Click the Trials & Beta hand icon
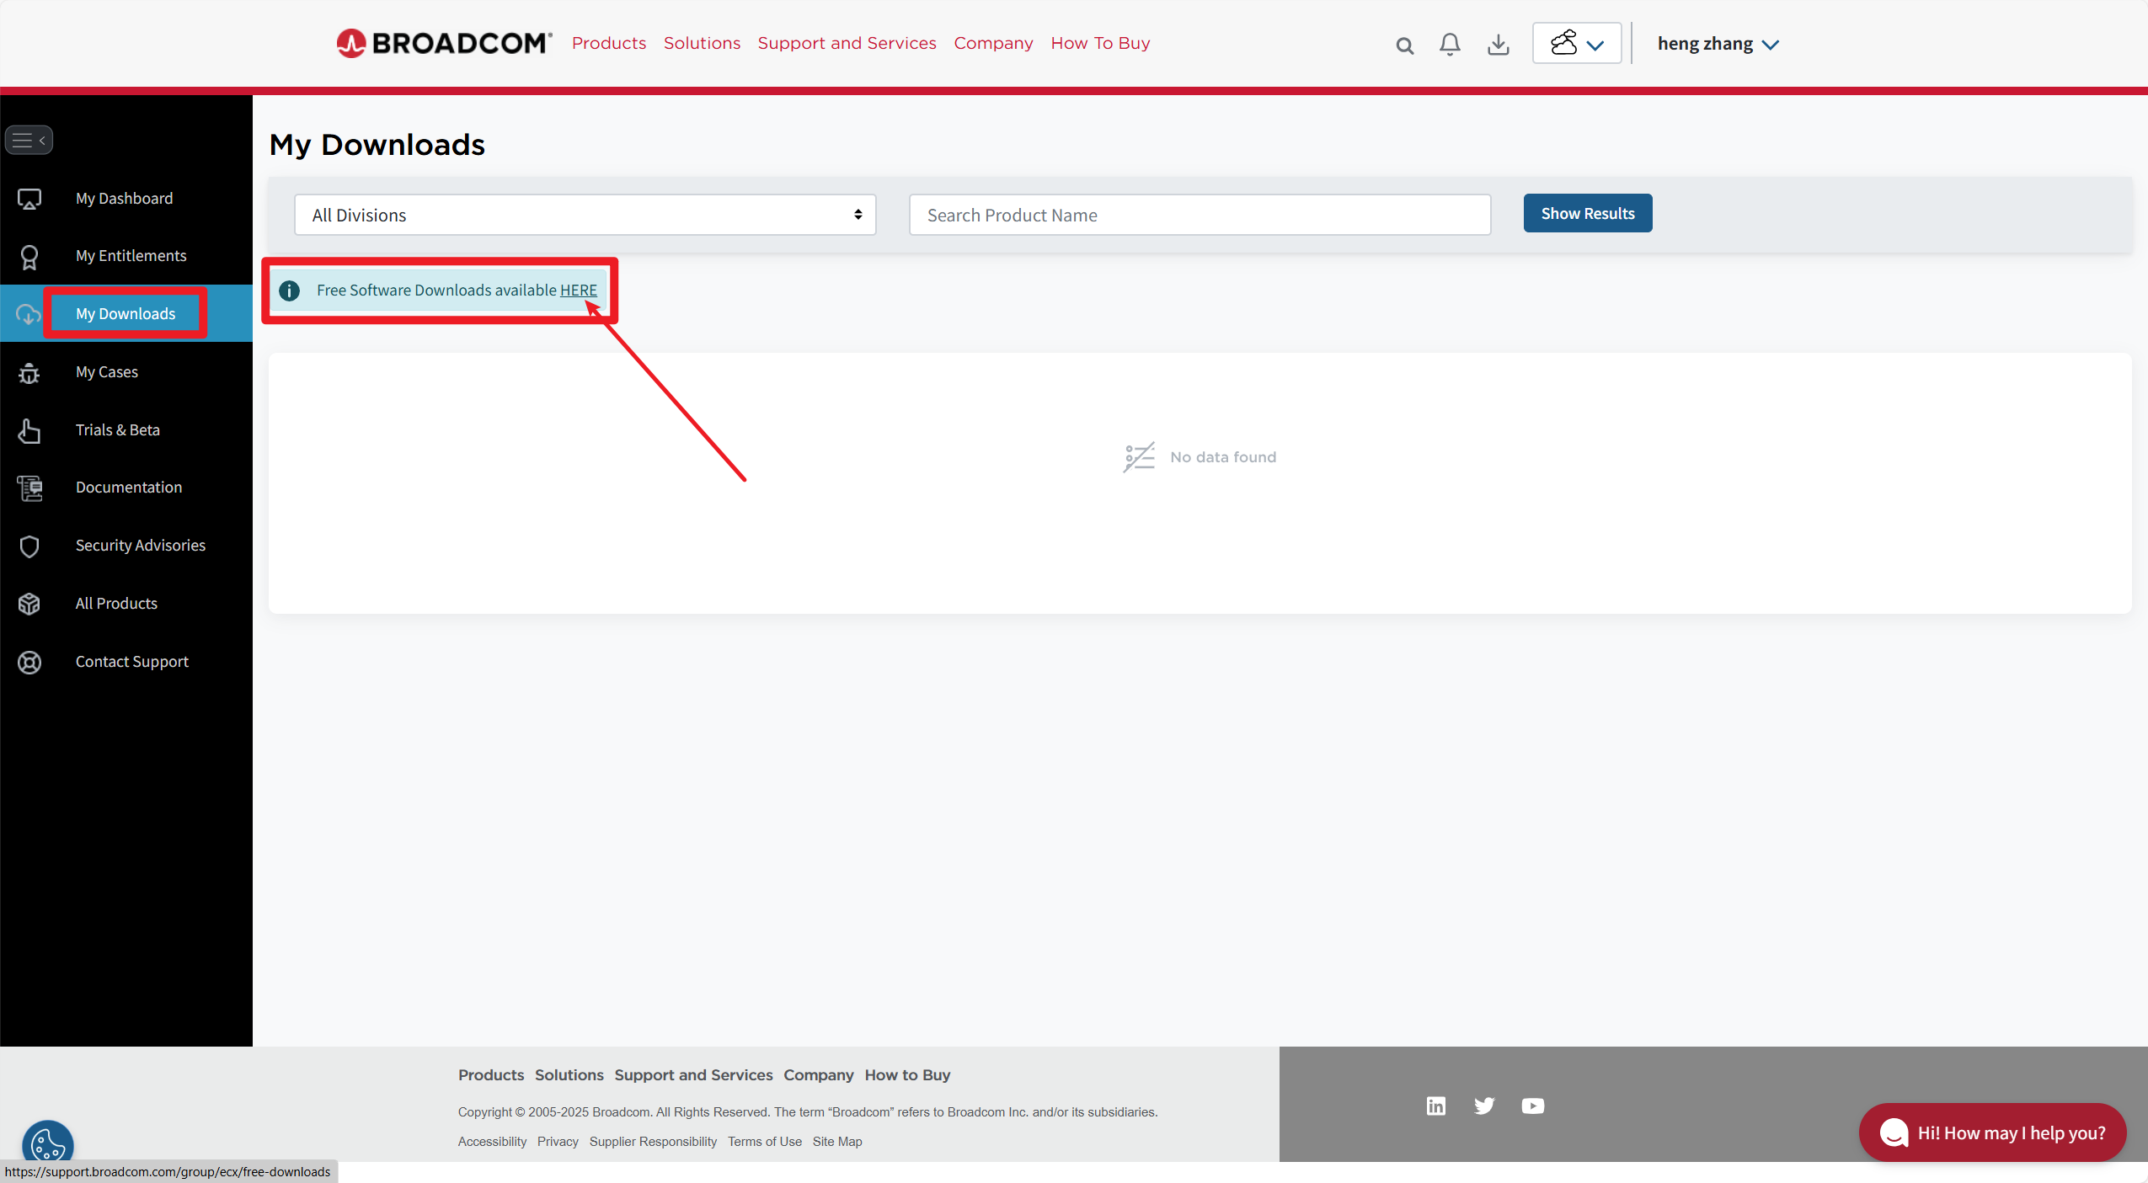 coord(29,430)
